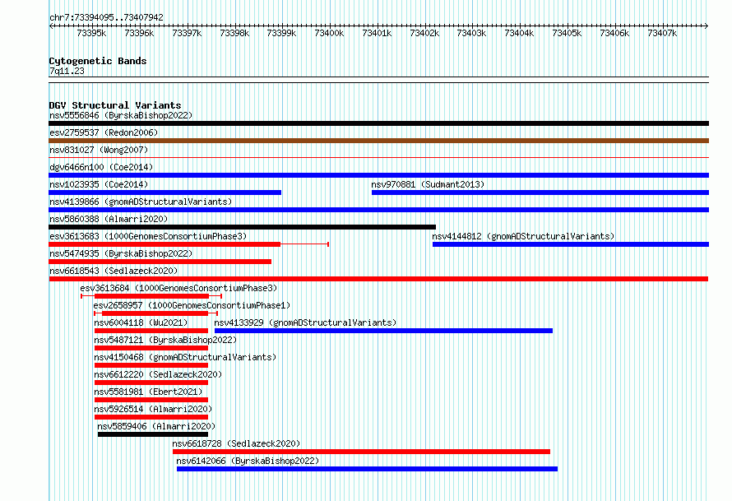Open the nsv5581981 (Ebert2021) label
This screenshot has height=501, width=732.
pyautogui.click(x=148, y=392)
